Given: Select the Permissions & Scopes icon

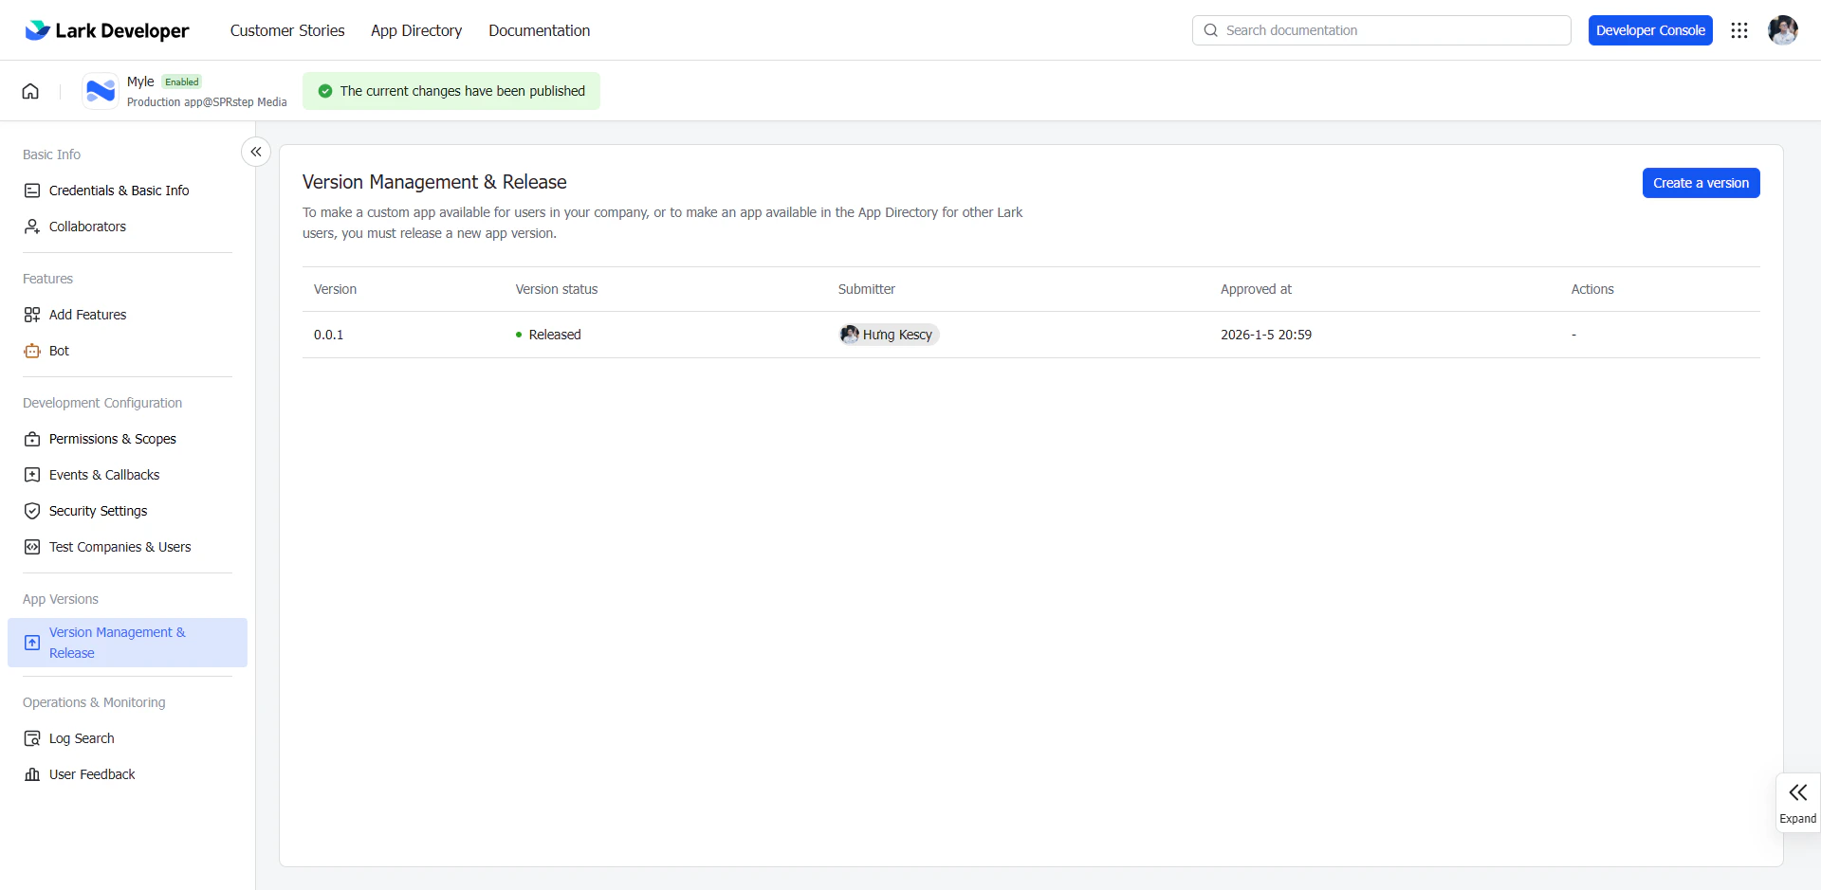Looking at the screenshot, I should (x=32, y=438).
